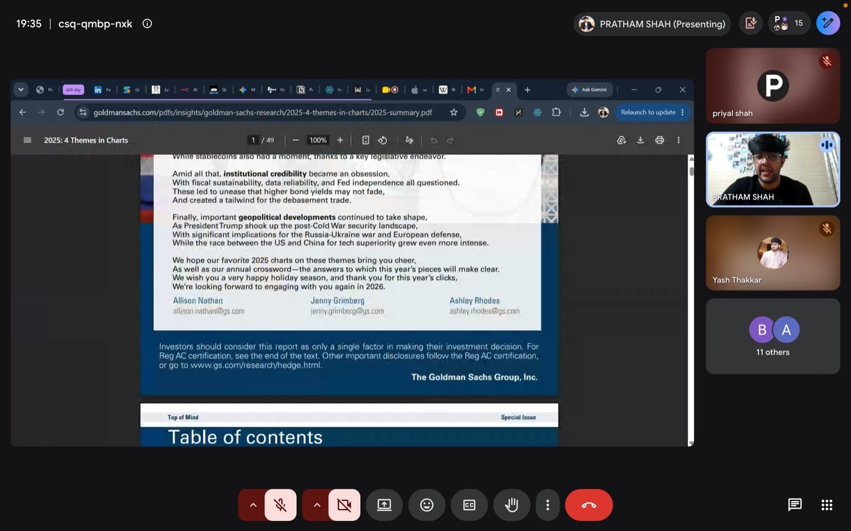Expand audio settings arrow beside microphone

point(253,505)
